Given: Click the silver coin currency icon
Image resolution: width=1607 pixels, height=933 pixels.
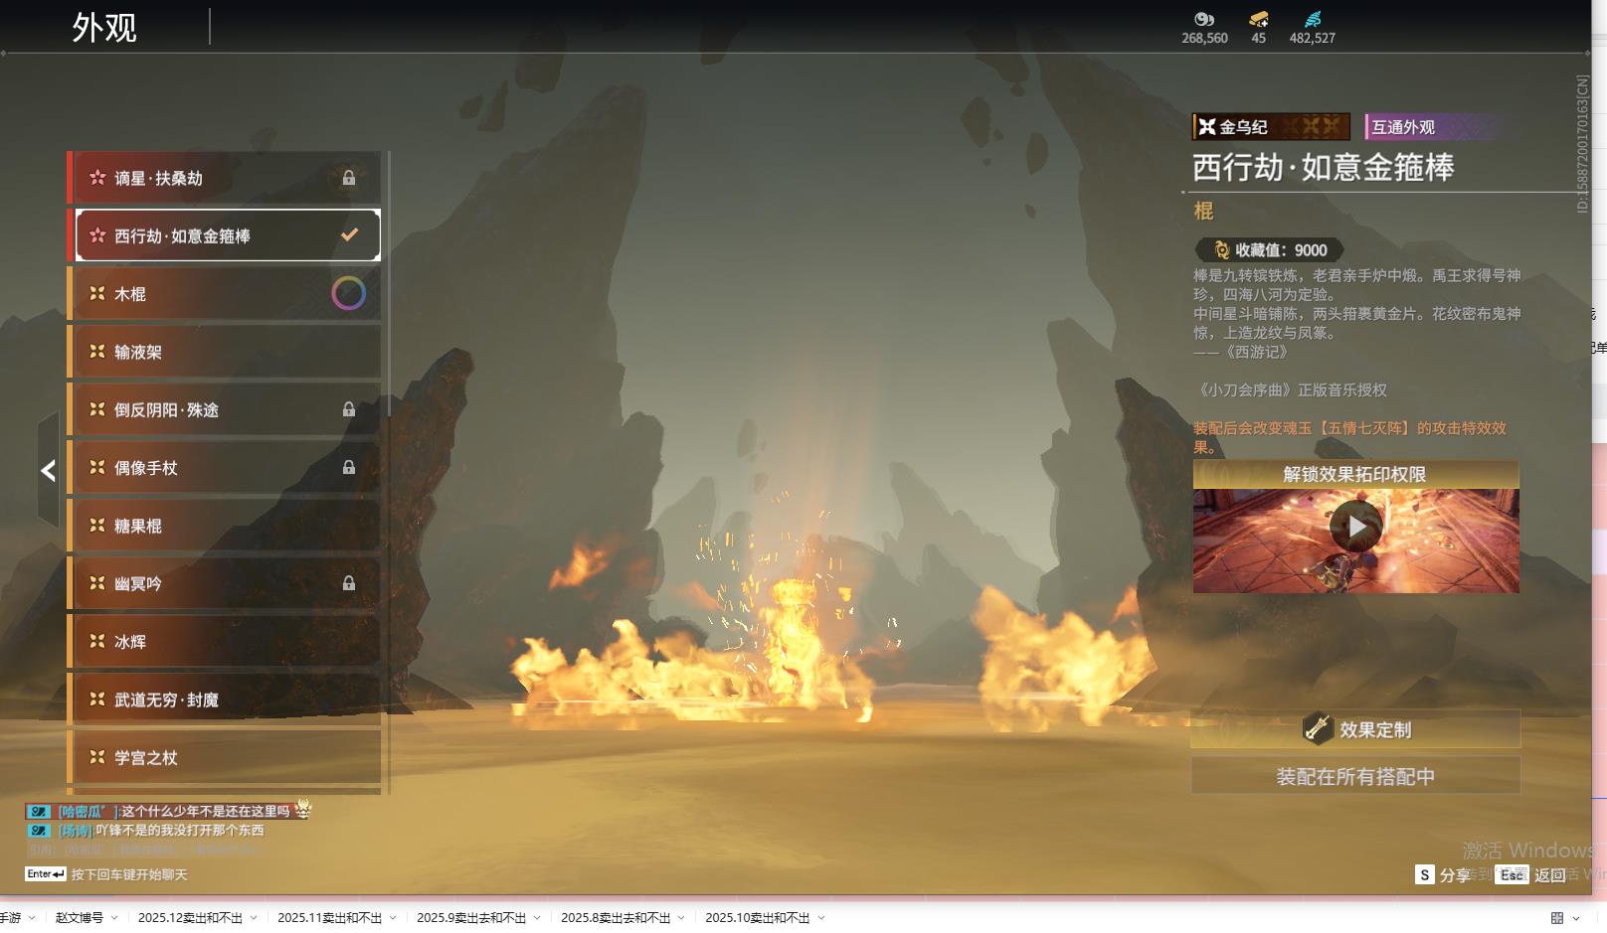Looking at the screenshot, I should (1204, 19).
